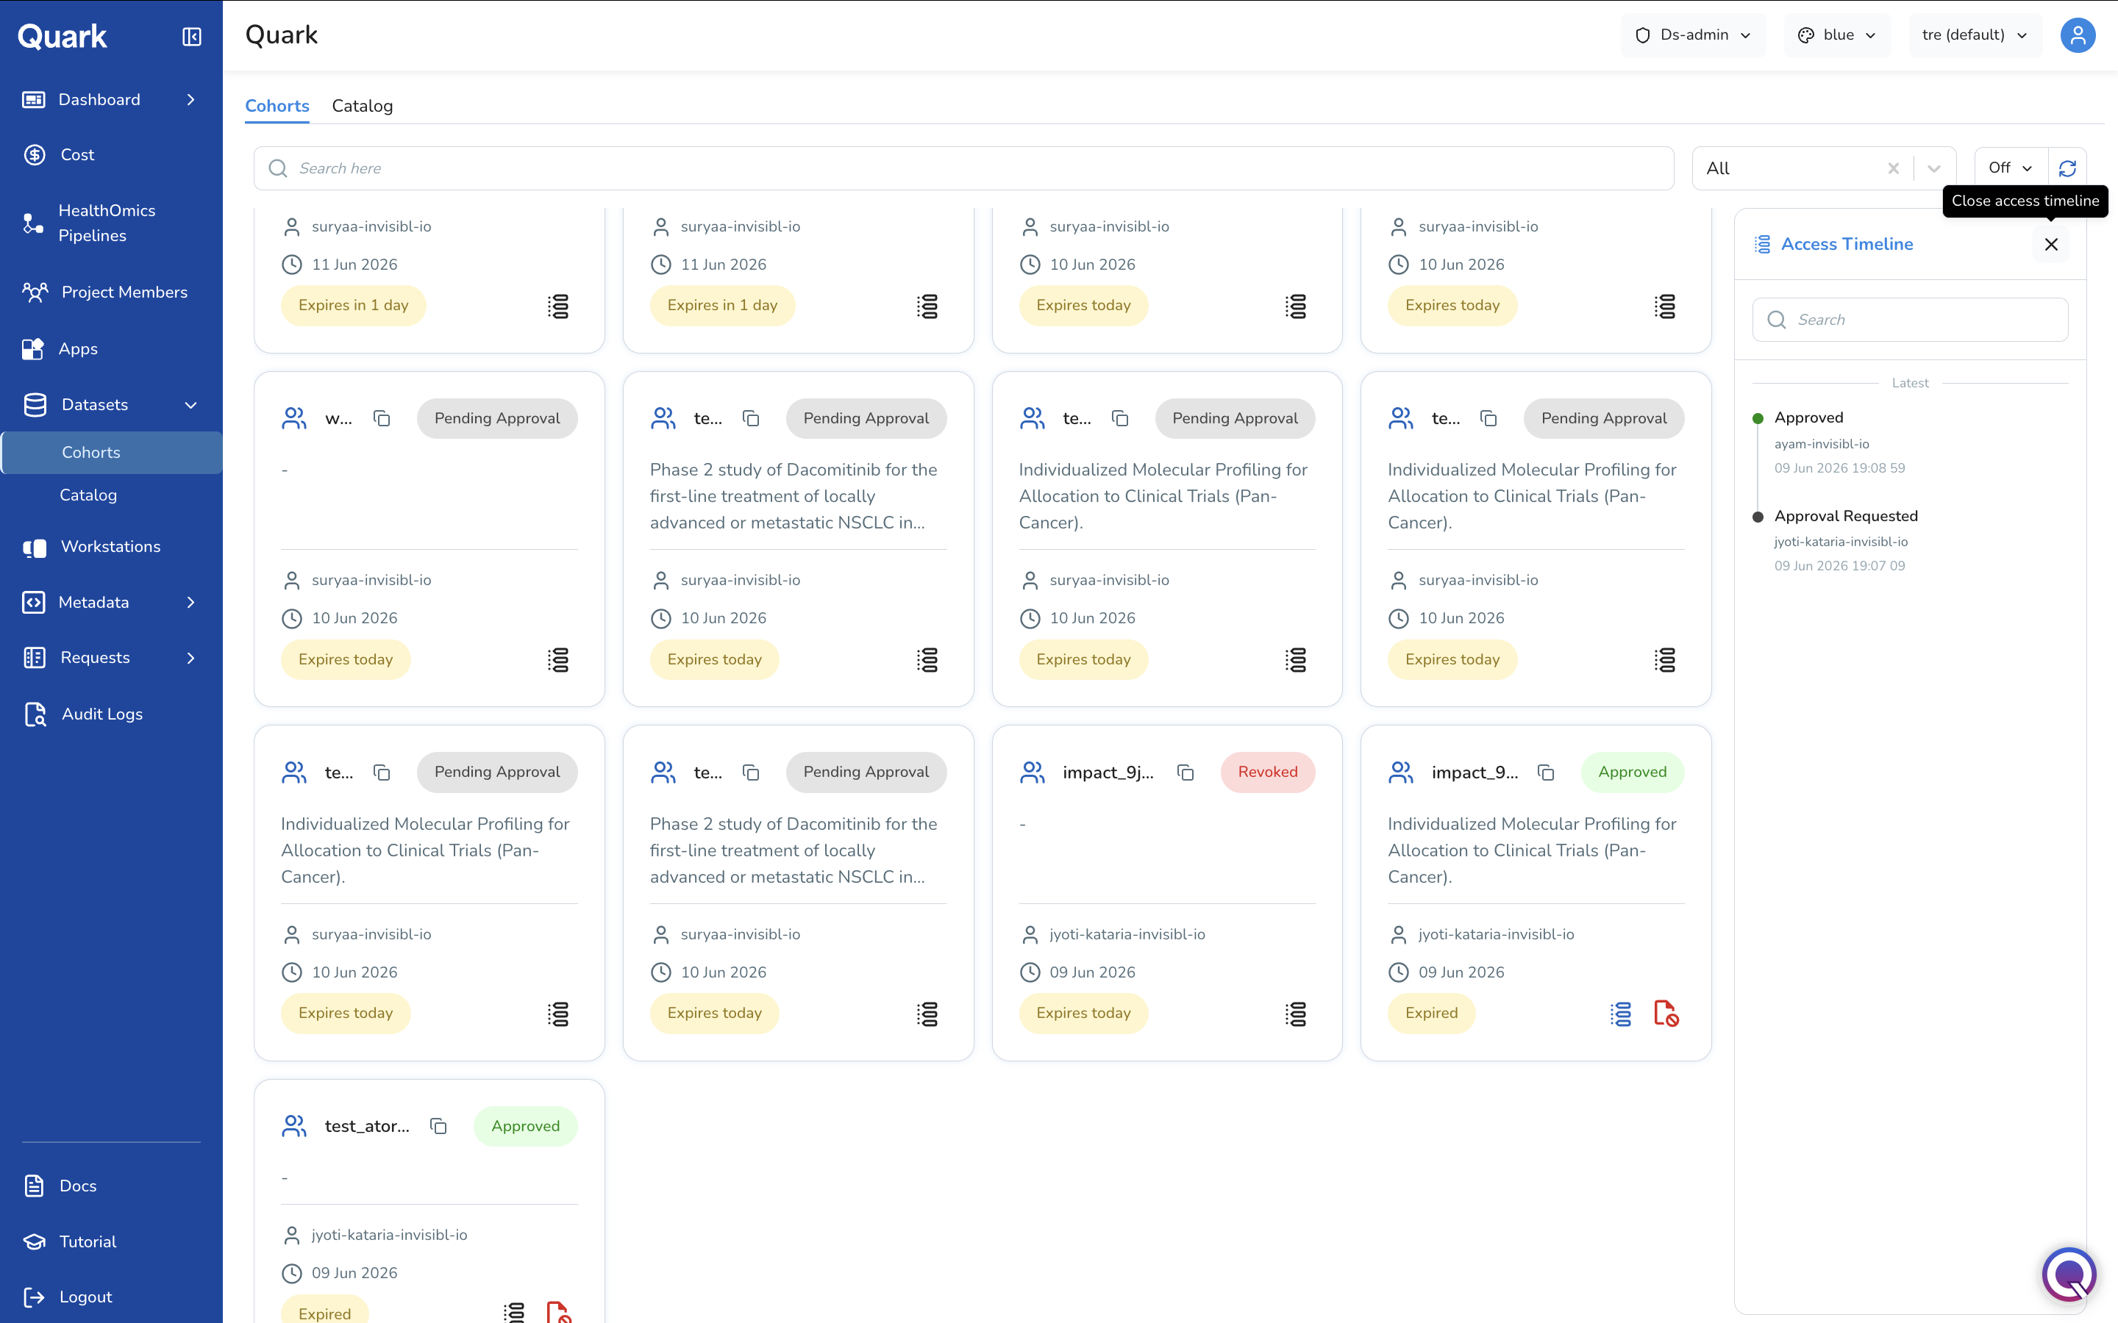
Task: Select the Approval Requested timeline entry
Action: [x=1846, y=516]
